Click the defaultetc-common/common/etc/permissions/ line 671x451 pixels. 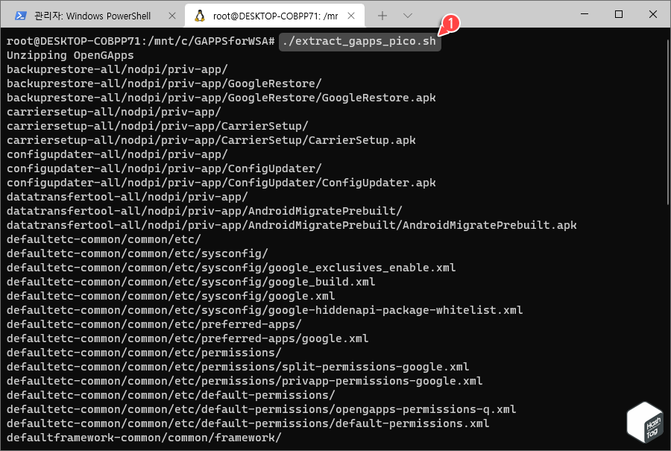tap(144, 353)
